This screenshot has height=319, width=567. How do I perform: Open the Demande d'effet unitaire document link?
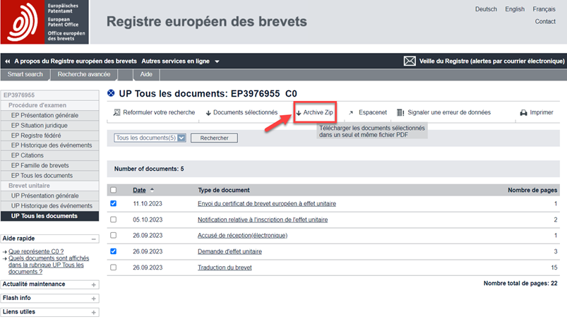[229, 251]
